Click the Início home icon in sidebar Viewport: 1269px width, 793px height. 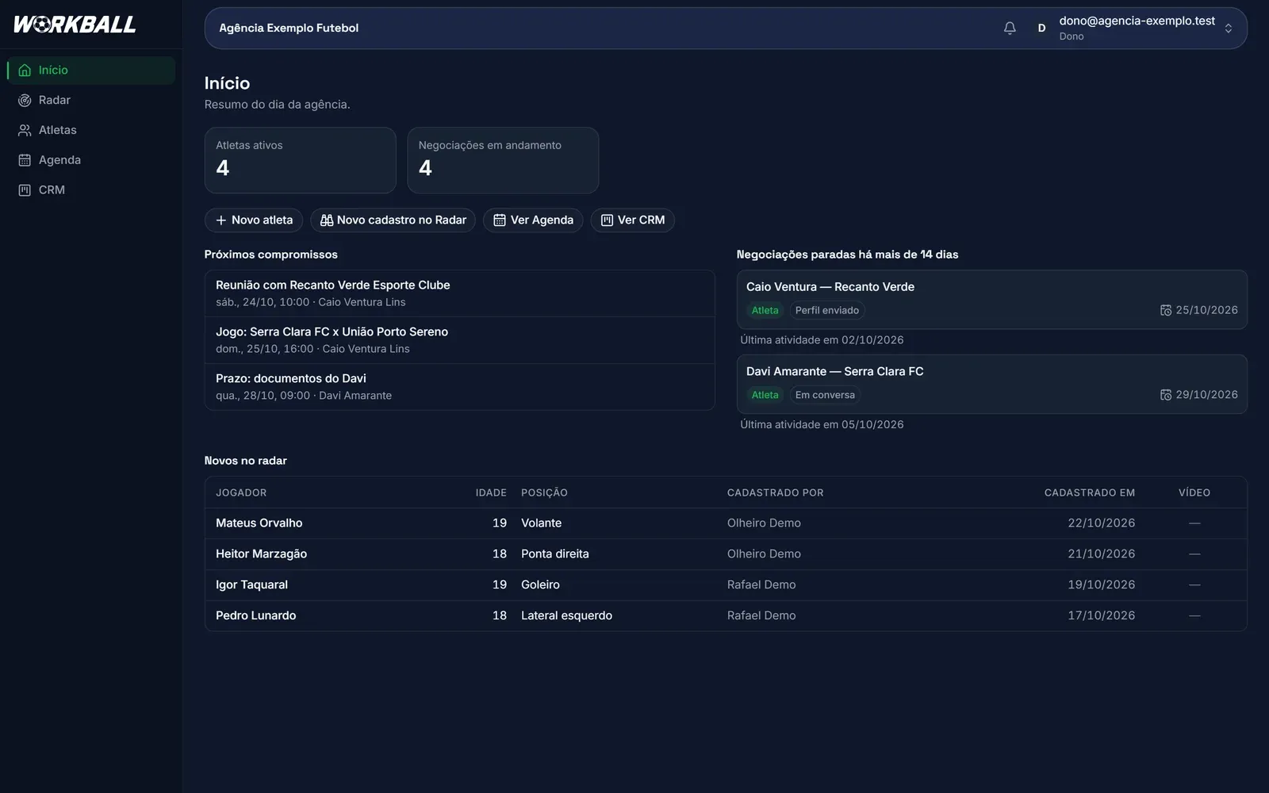[x=25, y=70]
